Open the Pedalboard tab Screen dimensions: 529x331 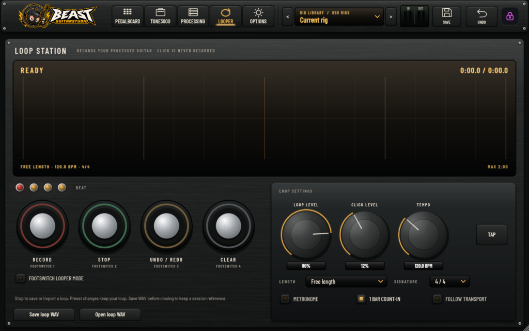128,16
